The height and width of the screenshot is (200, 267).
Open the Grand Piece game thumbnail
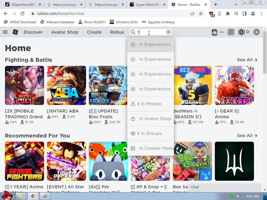coord(25,85)
